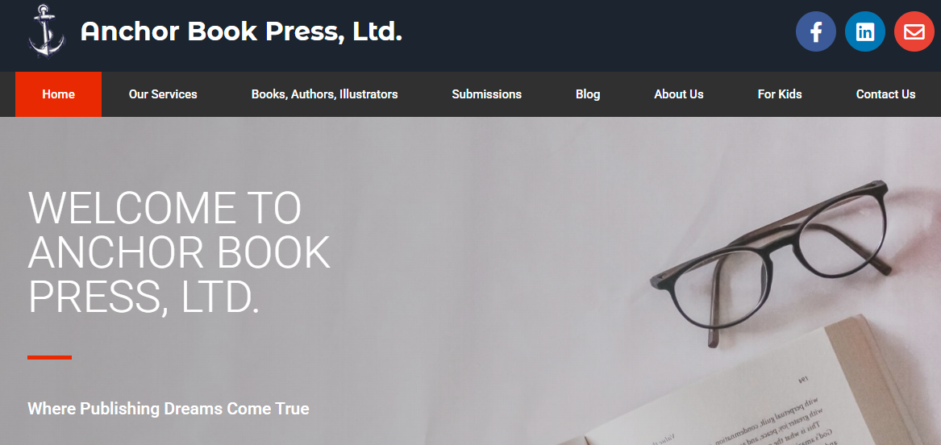
Task: Go to the Contact Us page
Action: pos(886,94)
